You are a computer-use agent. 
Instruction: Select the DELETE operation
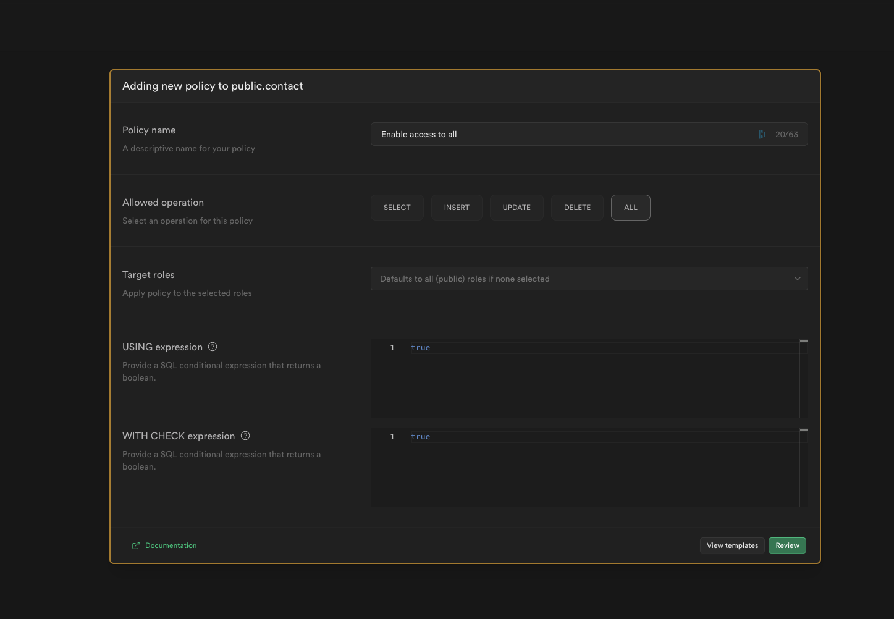coord(576,207)
